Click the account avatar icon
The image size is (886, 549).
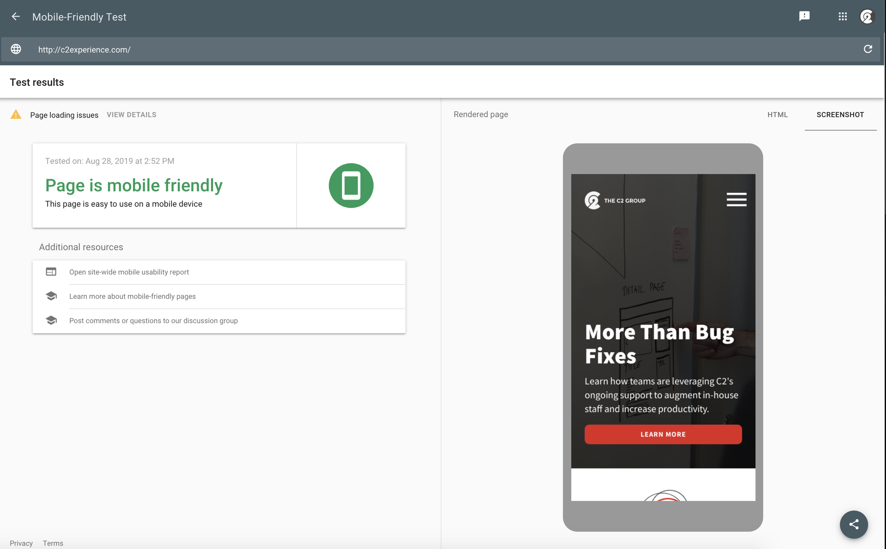click(867, 17)
